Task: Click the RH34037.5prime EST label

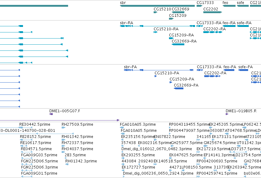Action: pyautogui.click(x=77, y=149)
